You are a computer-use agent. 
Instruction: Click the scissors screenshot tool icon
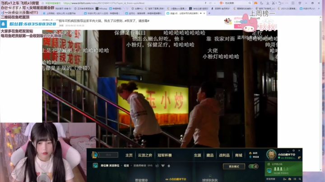273,3
